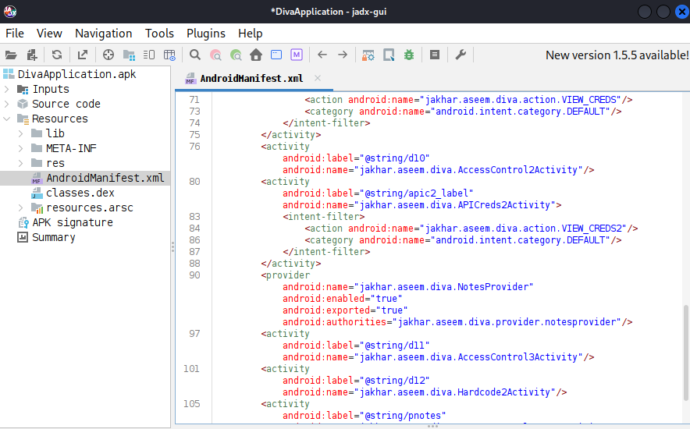Open the debugger green bug icon

(x=409, y=55)
